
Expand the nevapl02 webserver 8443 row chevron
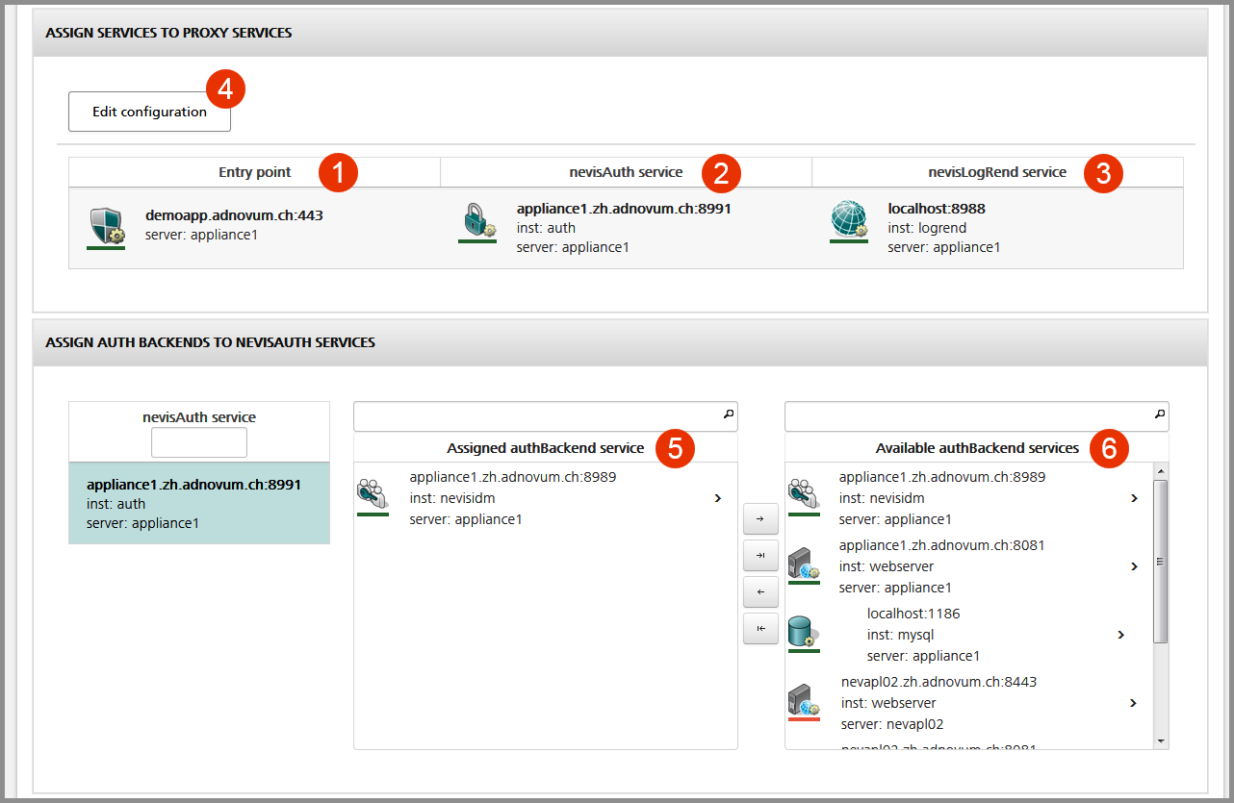tap(1134, 703)
